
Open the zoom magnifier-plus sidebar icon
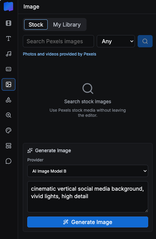click(9, 115)
